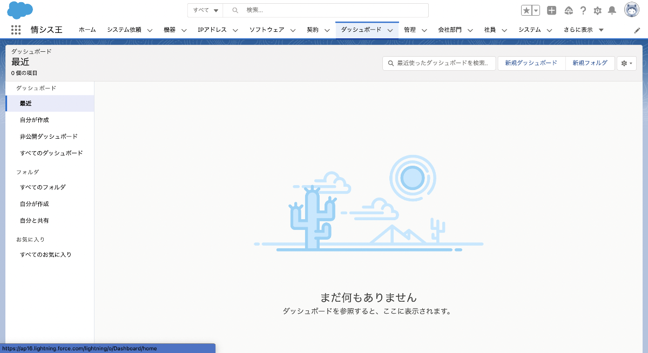Expand the 機器 tab chevron
The height and width of the screenshot is (353, 648).
[184, 30]
